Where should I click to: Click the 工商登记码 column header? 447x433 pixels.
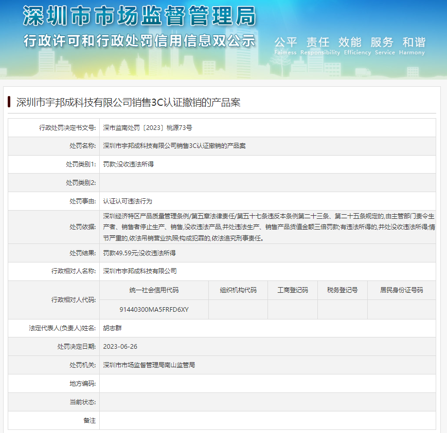[293, 290]
